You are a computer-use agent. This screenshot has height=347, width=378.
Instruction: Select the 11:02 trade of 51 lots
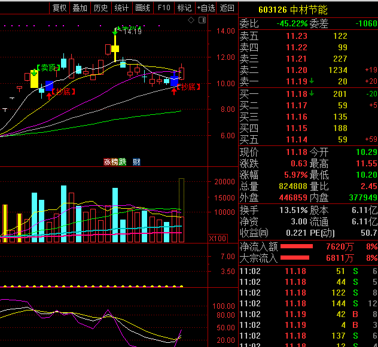pos(309,271)
